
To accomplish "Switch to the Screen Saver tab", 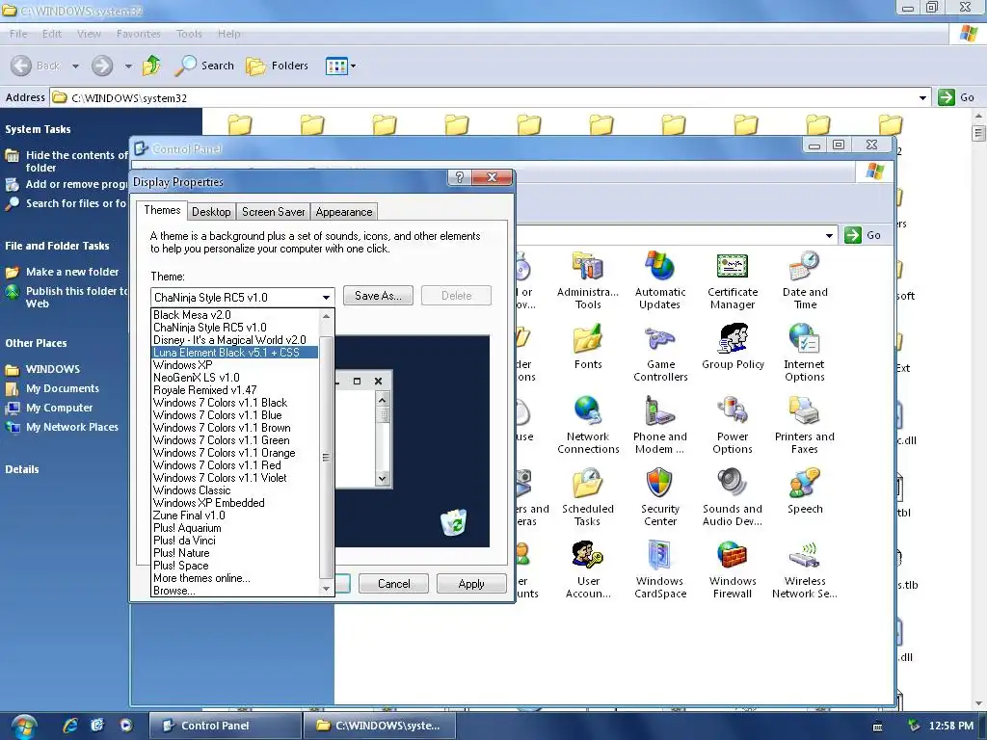I will click(273, 212).
